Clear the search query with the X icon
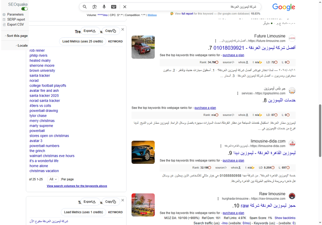This screenshot has width=322, height=225. [125, 7]
